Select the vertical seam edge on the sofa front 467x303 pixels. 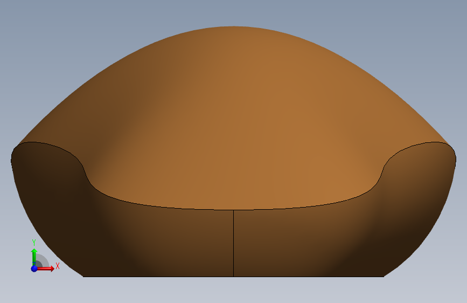click(x=234, y=243)
